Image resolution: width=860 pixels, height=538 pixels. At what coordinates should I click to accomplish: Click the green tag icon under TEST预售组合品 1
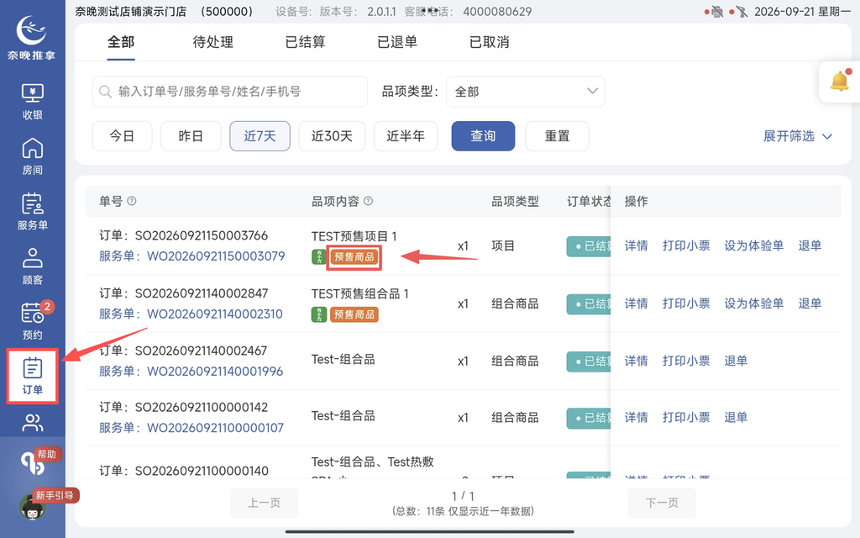(318, 314)
